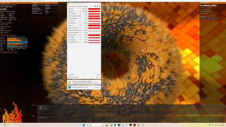Click the yellow warning triangle icon
Viewport: 226px width, 127px height.
pos(69,82)
